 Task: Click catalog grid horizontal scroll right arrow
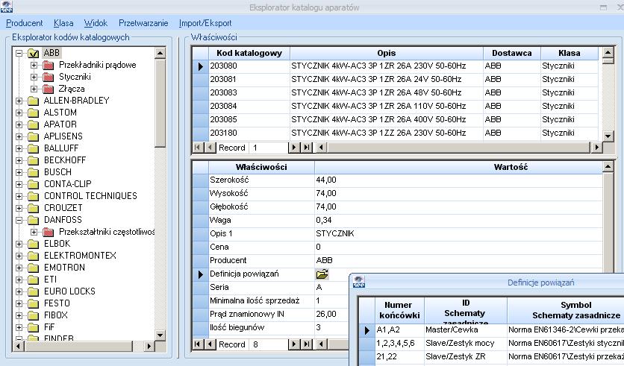click(596, 148)
